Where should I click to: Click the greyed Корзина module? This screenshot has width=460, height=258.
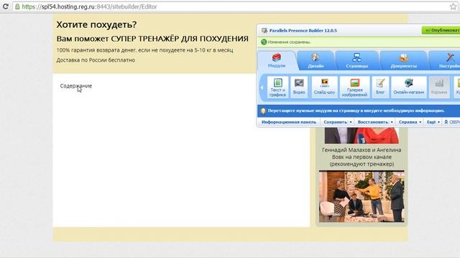(x=439, y=87)
